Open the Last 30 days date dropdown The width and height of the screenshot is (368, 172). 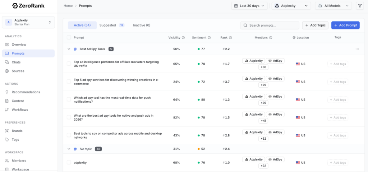click(x=249, y=6)
